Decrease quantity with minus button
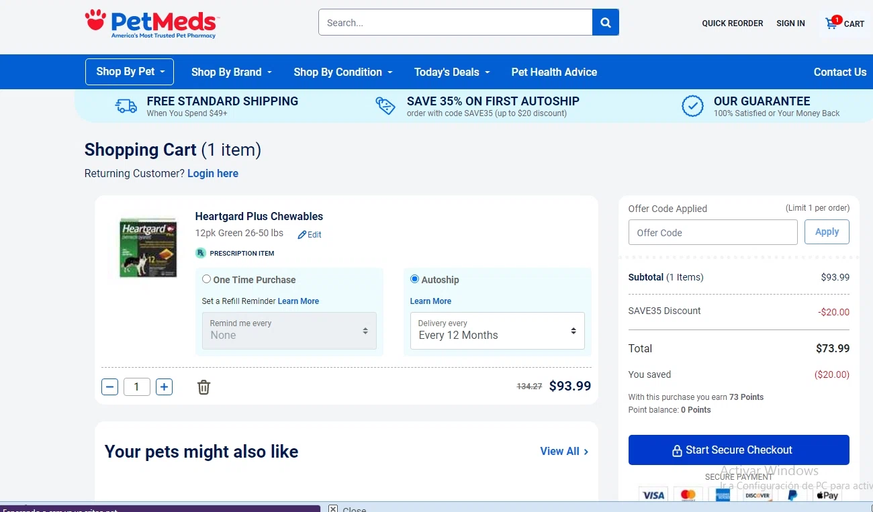Image resolution: width=873 pixels, height=512 pixels. click(110, 387)
